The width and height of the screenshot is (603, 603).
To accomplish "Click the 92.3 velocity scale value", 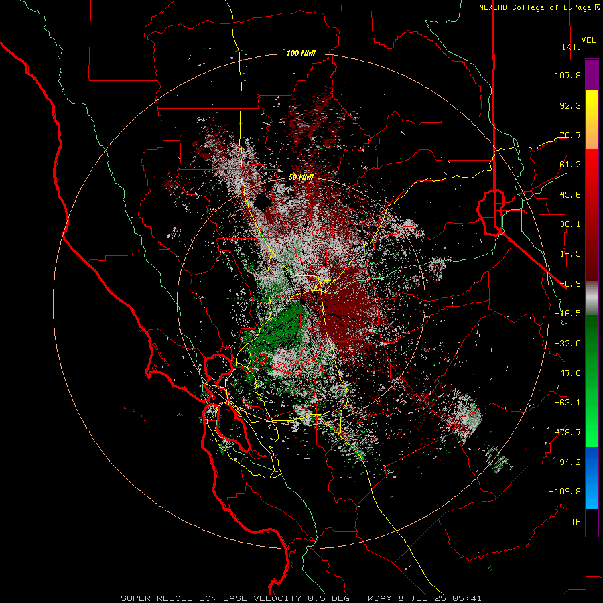I will pyautogui.click(x=570, y=105).
